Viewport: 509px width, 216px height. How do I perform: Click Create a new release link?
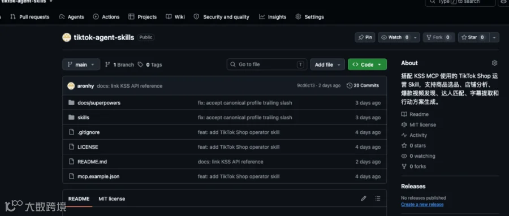tap(422, 204)
